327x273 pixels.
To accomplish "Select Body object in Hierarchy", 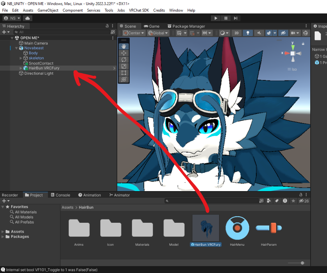I will point(33,53).
